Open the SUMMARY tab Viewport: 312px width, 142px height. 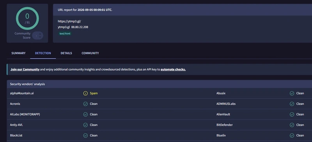18,53
